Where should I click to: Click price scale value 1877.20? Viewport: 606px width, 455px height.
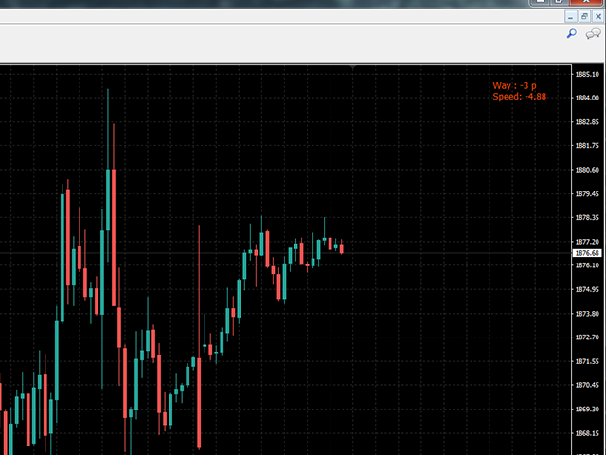pos(587,242)
